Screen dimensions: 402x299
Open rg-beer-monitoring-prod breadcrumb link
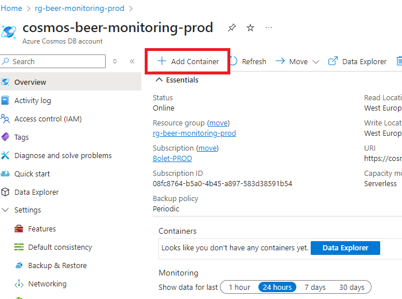coord(79,8)
